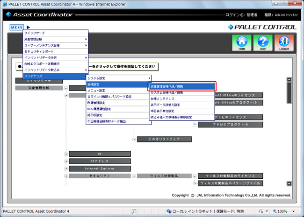Open the MENU button
304x217 pixels.
pyautogui.click(x=17, y=27)
